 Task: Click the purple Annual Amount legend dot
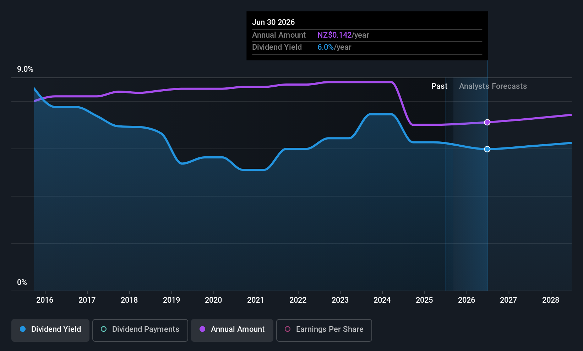coord(202,329)
